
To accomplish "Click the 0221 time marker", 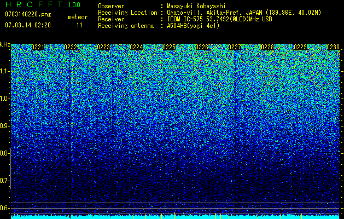I will (38, 47).
